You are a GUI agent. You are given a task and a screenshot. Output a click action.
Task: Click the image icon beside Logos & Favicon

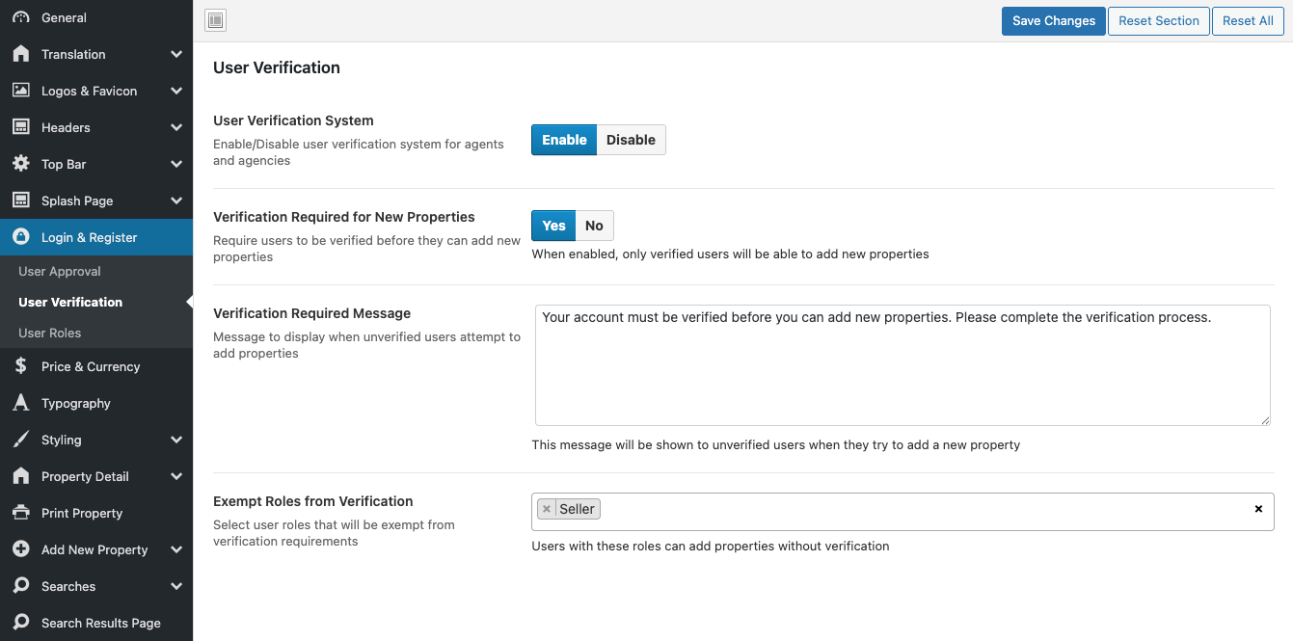[20, 91]
